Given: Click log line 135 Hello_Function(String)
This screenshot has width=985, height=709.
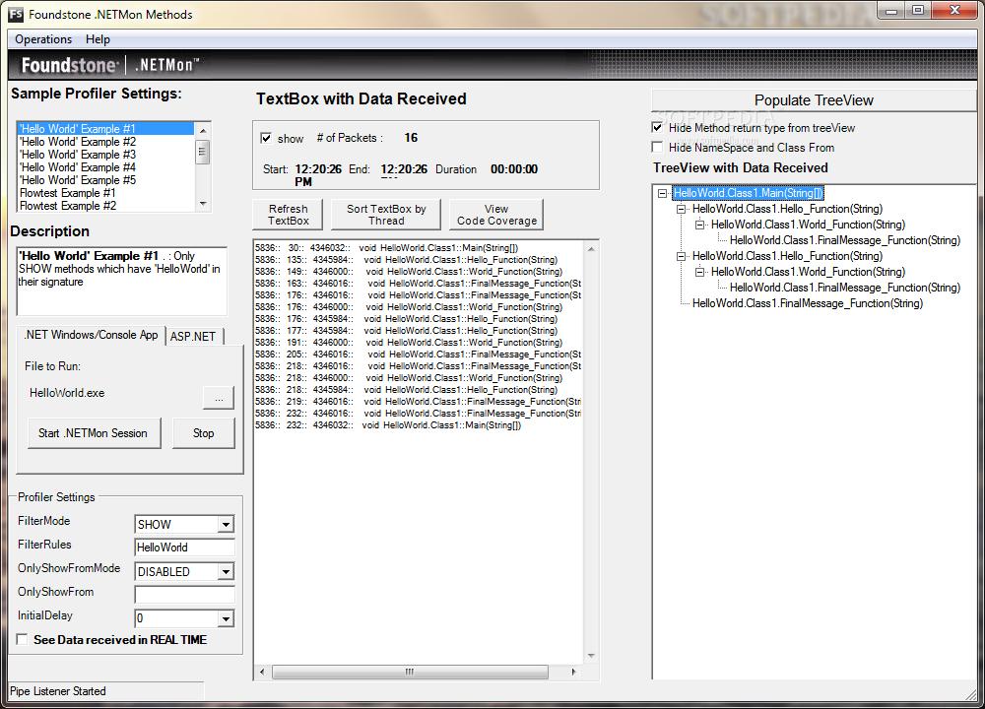Looking at the screenshot, I should click(x=407, y=260).
